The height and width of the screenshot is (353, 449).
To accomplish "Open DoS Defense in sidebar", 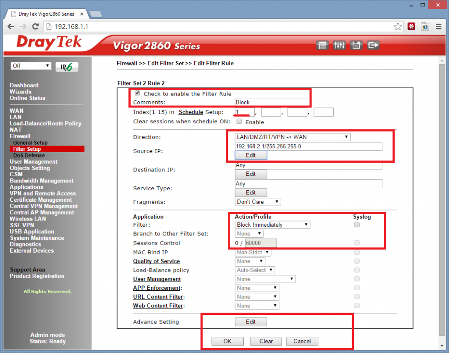I will click(x=29, y=156).
